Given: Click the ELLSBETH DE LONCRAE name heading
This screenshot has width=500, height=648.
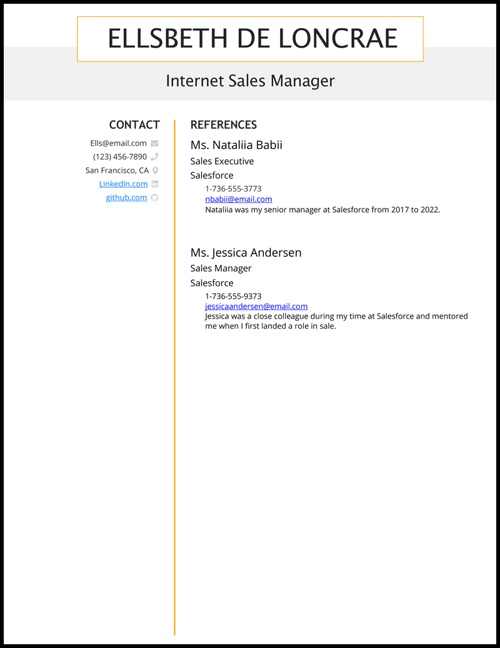Looking at the screenshot, I should pos(252,39).
